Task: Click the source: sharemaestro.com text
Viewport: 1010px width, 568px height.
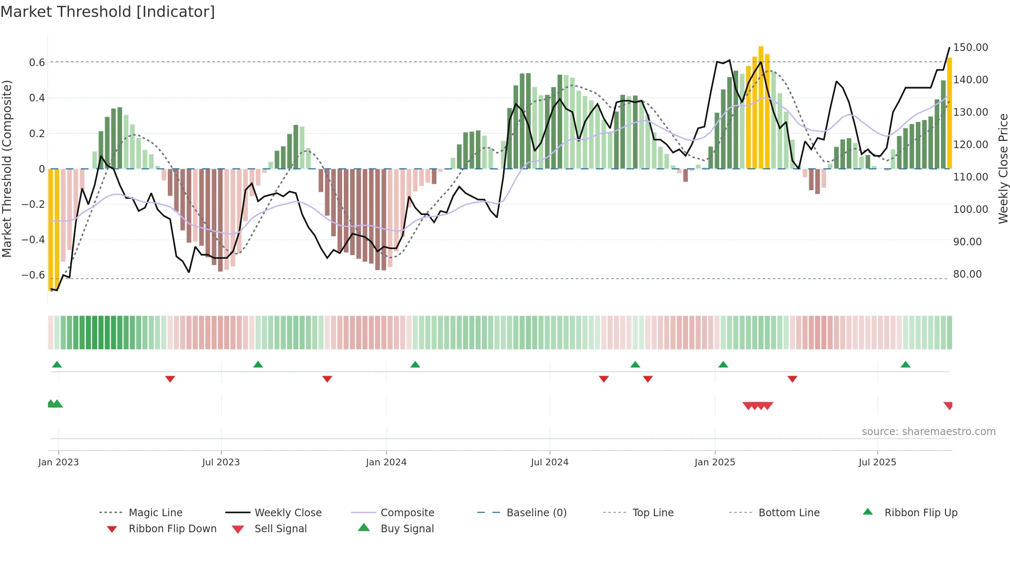Action: click(929, 431)
